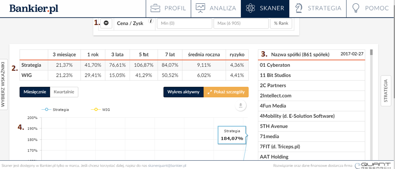The width and height of the screenshot is (395, 169).
Task: Click the POMOC light bulb icon
Action: [355, 8]
